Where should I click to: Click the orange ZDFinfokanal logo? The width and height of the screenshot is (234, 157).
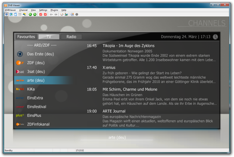coord(20,124)
